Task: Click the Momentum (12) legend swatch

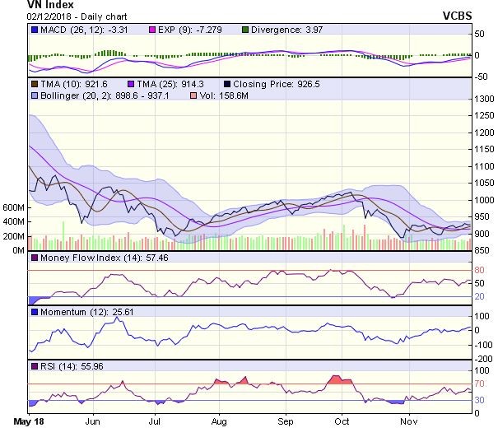Action: click(x=34, y=312)
